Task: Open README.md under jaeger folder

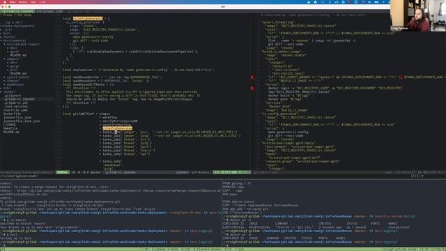Action: click(x=18, y=73)
